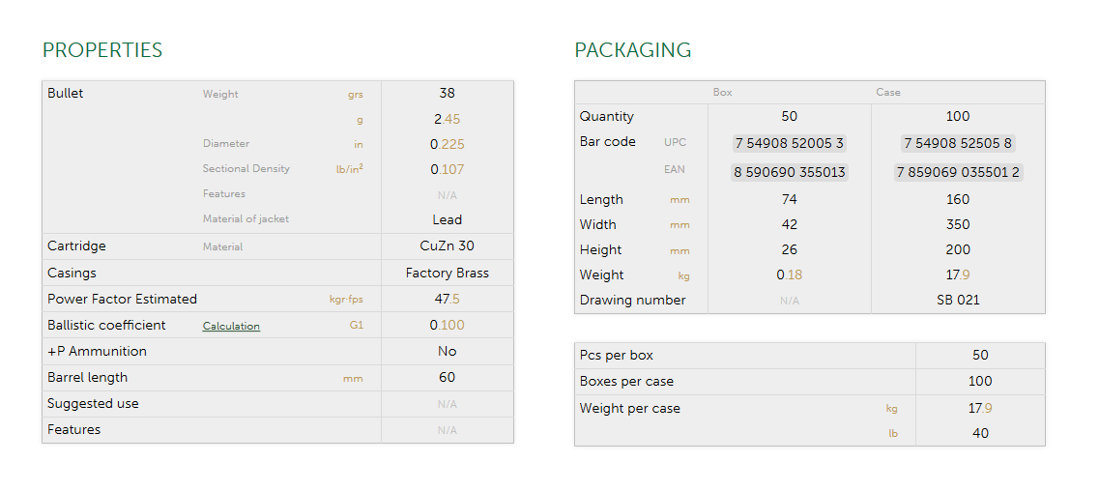Click the +P Ammunition value No
The height and width of the screenshot is (491, 1099).
(447, 352)
